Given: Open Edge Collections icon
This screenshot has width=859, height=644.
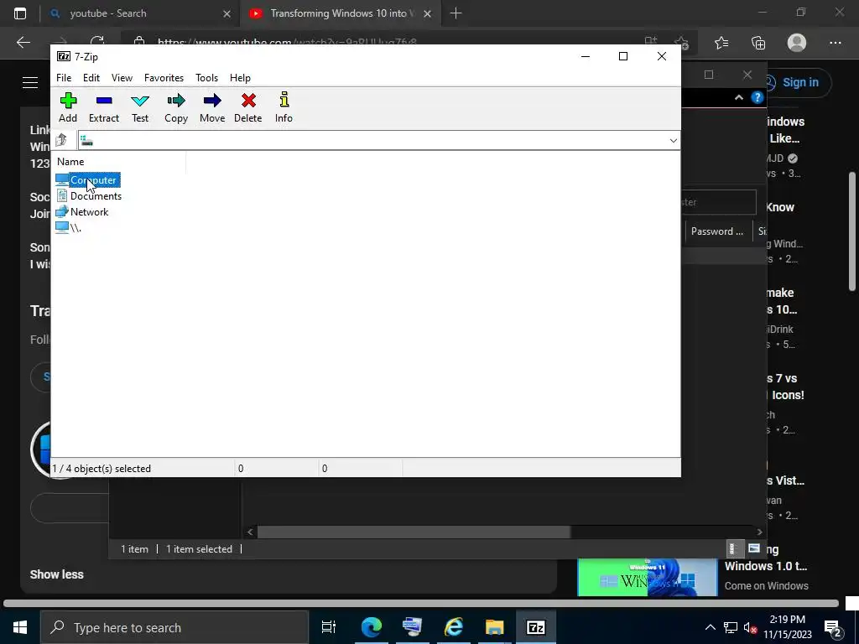Looking at the screenshot, I should point(758,43).
